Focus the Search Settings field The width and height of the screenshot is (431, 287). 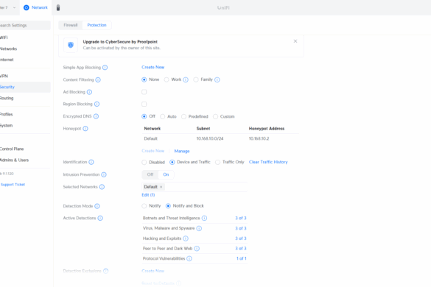[25, 25]
